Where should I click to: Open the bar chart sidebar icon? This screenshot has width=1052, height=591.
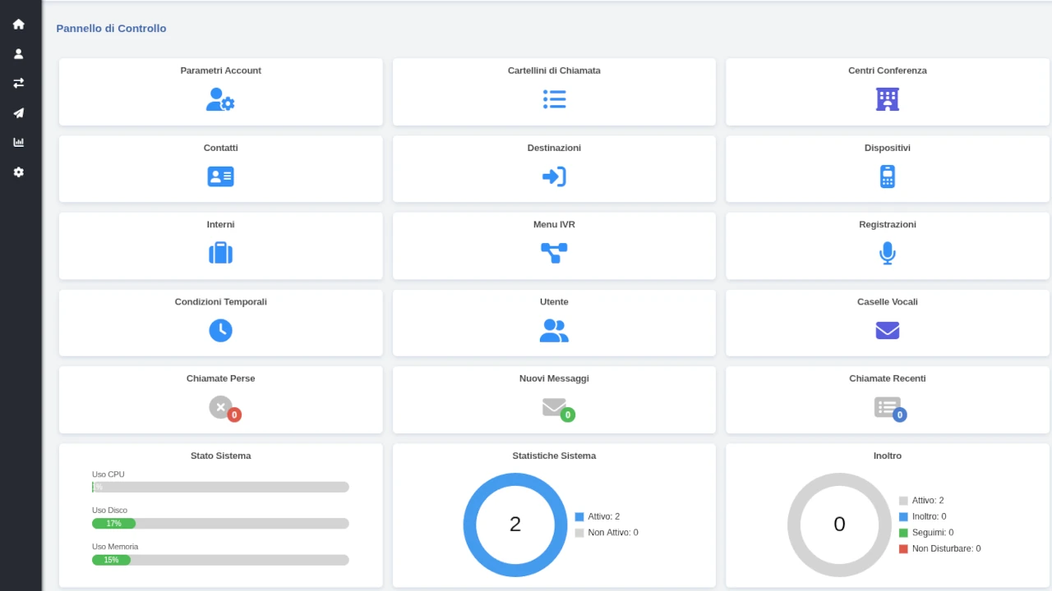pyautogui.click(x=19, y=142)
